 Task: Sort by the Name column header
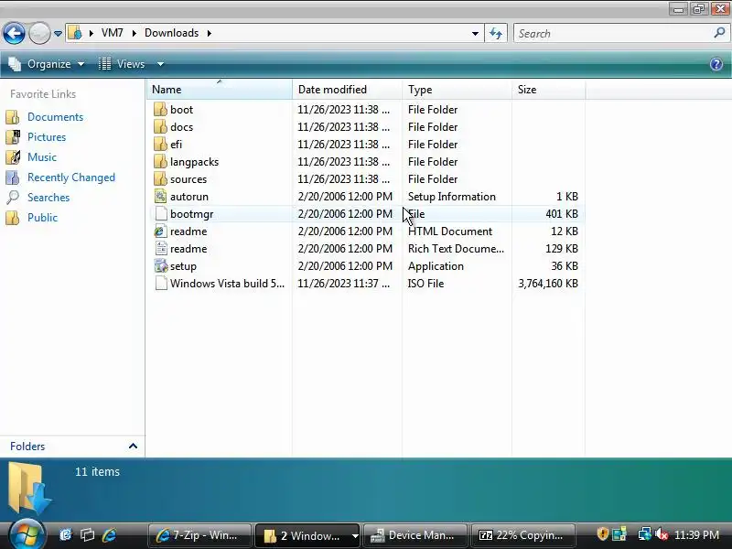click(x=220, y=89)
